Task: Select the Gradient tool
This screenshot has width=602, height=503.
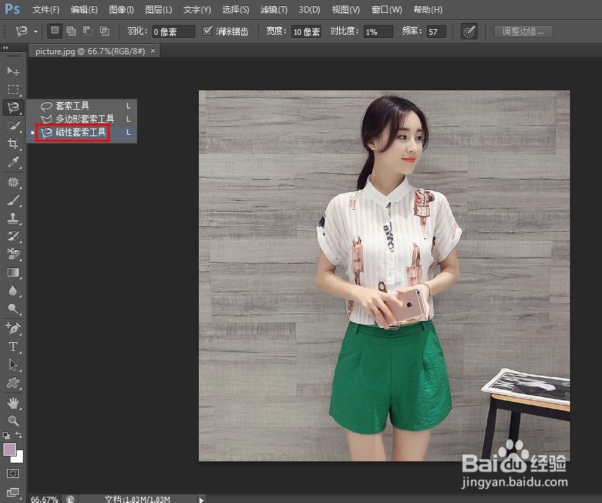Action: [x=13, y=272]
